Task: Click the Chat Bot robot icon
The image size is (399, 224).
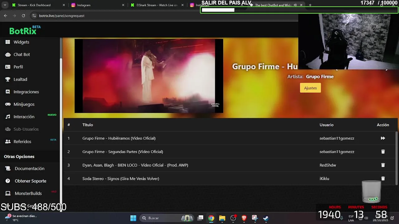Action: 8,54
